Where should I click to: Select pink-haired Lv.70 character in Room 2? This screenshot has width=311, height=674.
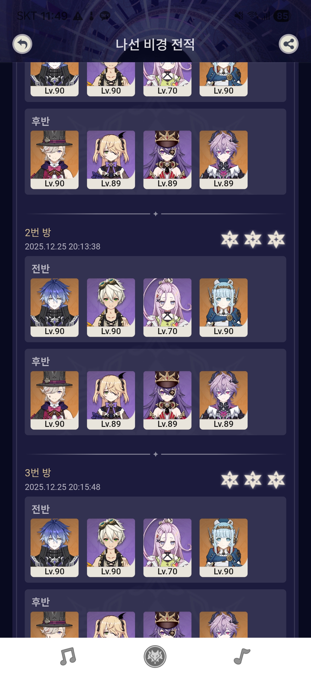167,307
